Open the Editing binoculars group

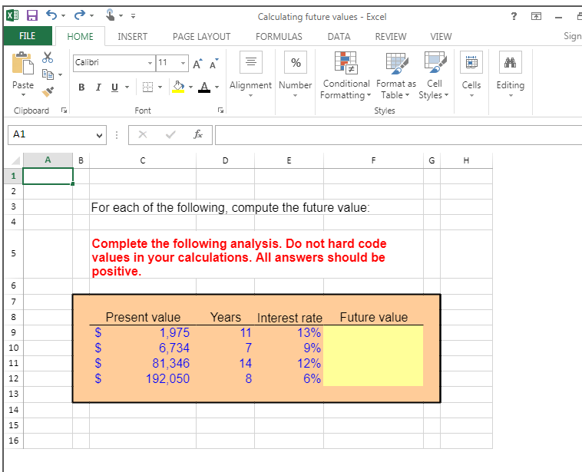[511, 74]
